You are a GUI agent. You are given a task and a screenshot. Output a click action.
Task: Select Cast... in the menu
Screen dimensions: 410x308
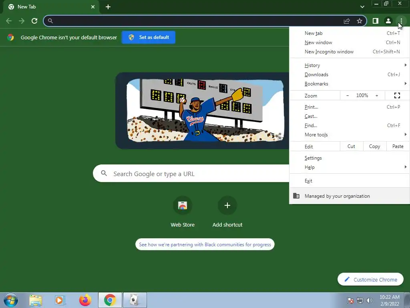pos(350,116)
